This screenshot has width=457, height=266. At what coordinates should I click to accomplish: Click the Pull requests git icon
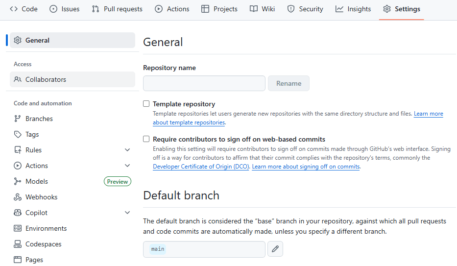click(x=96, y=9)
